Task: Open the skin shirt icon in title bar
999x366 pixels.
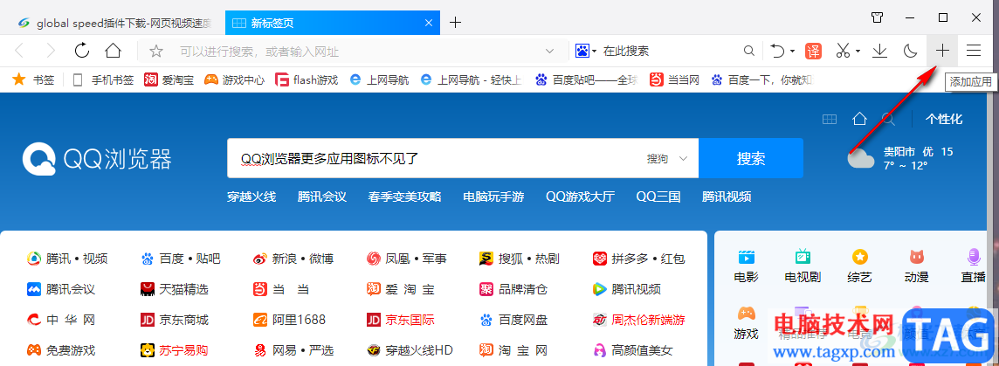Action: point(878,17)
